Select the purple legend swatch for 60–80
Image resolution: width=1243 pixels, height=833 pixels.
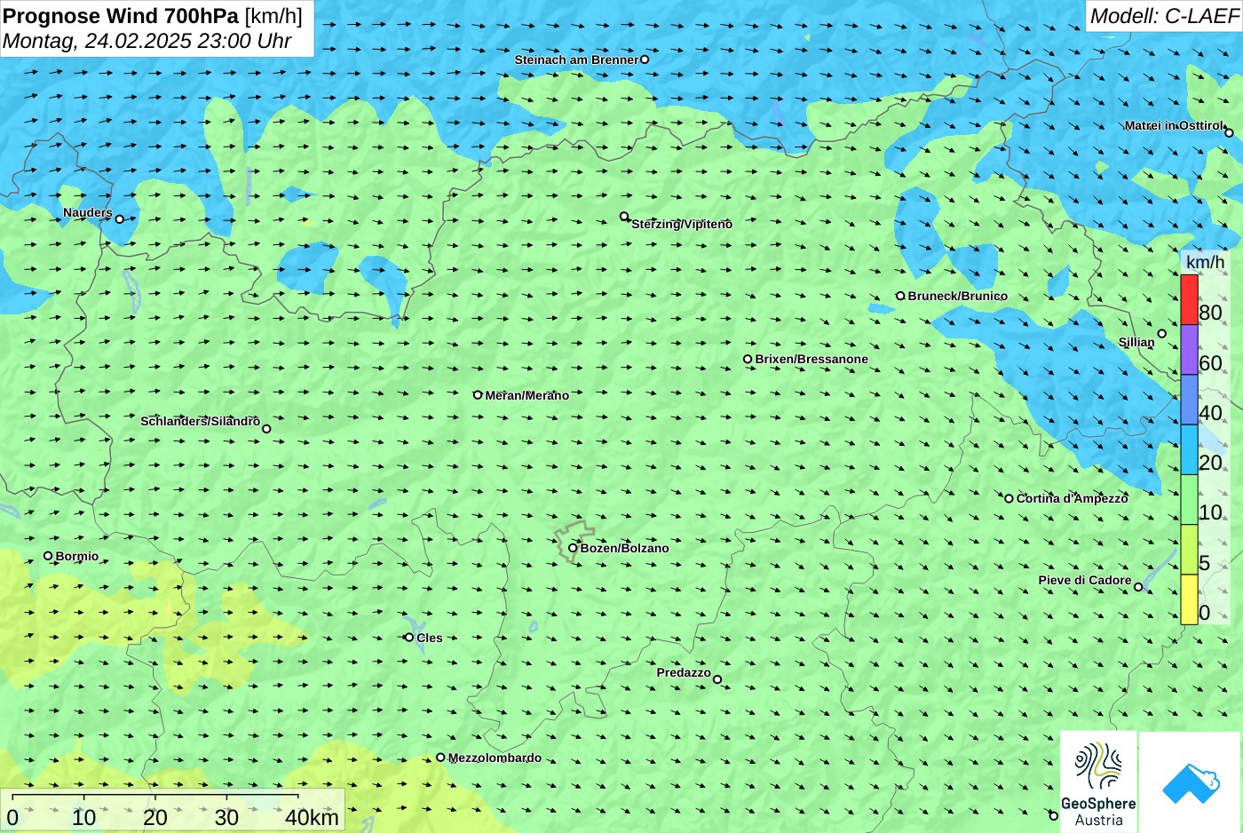click(1189, 350)
